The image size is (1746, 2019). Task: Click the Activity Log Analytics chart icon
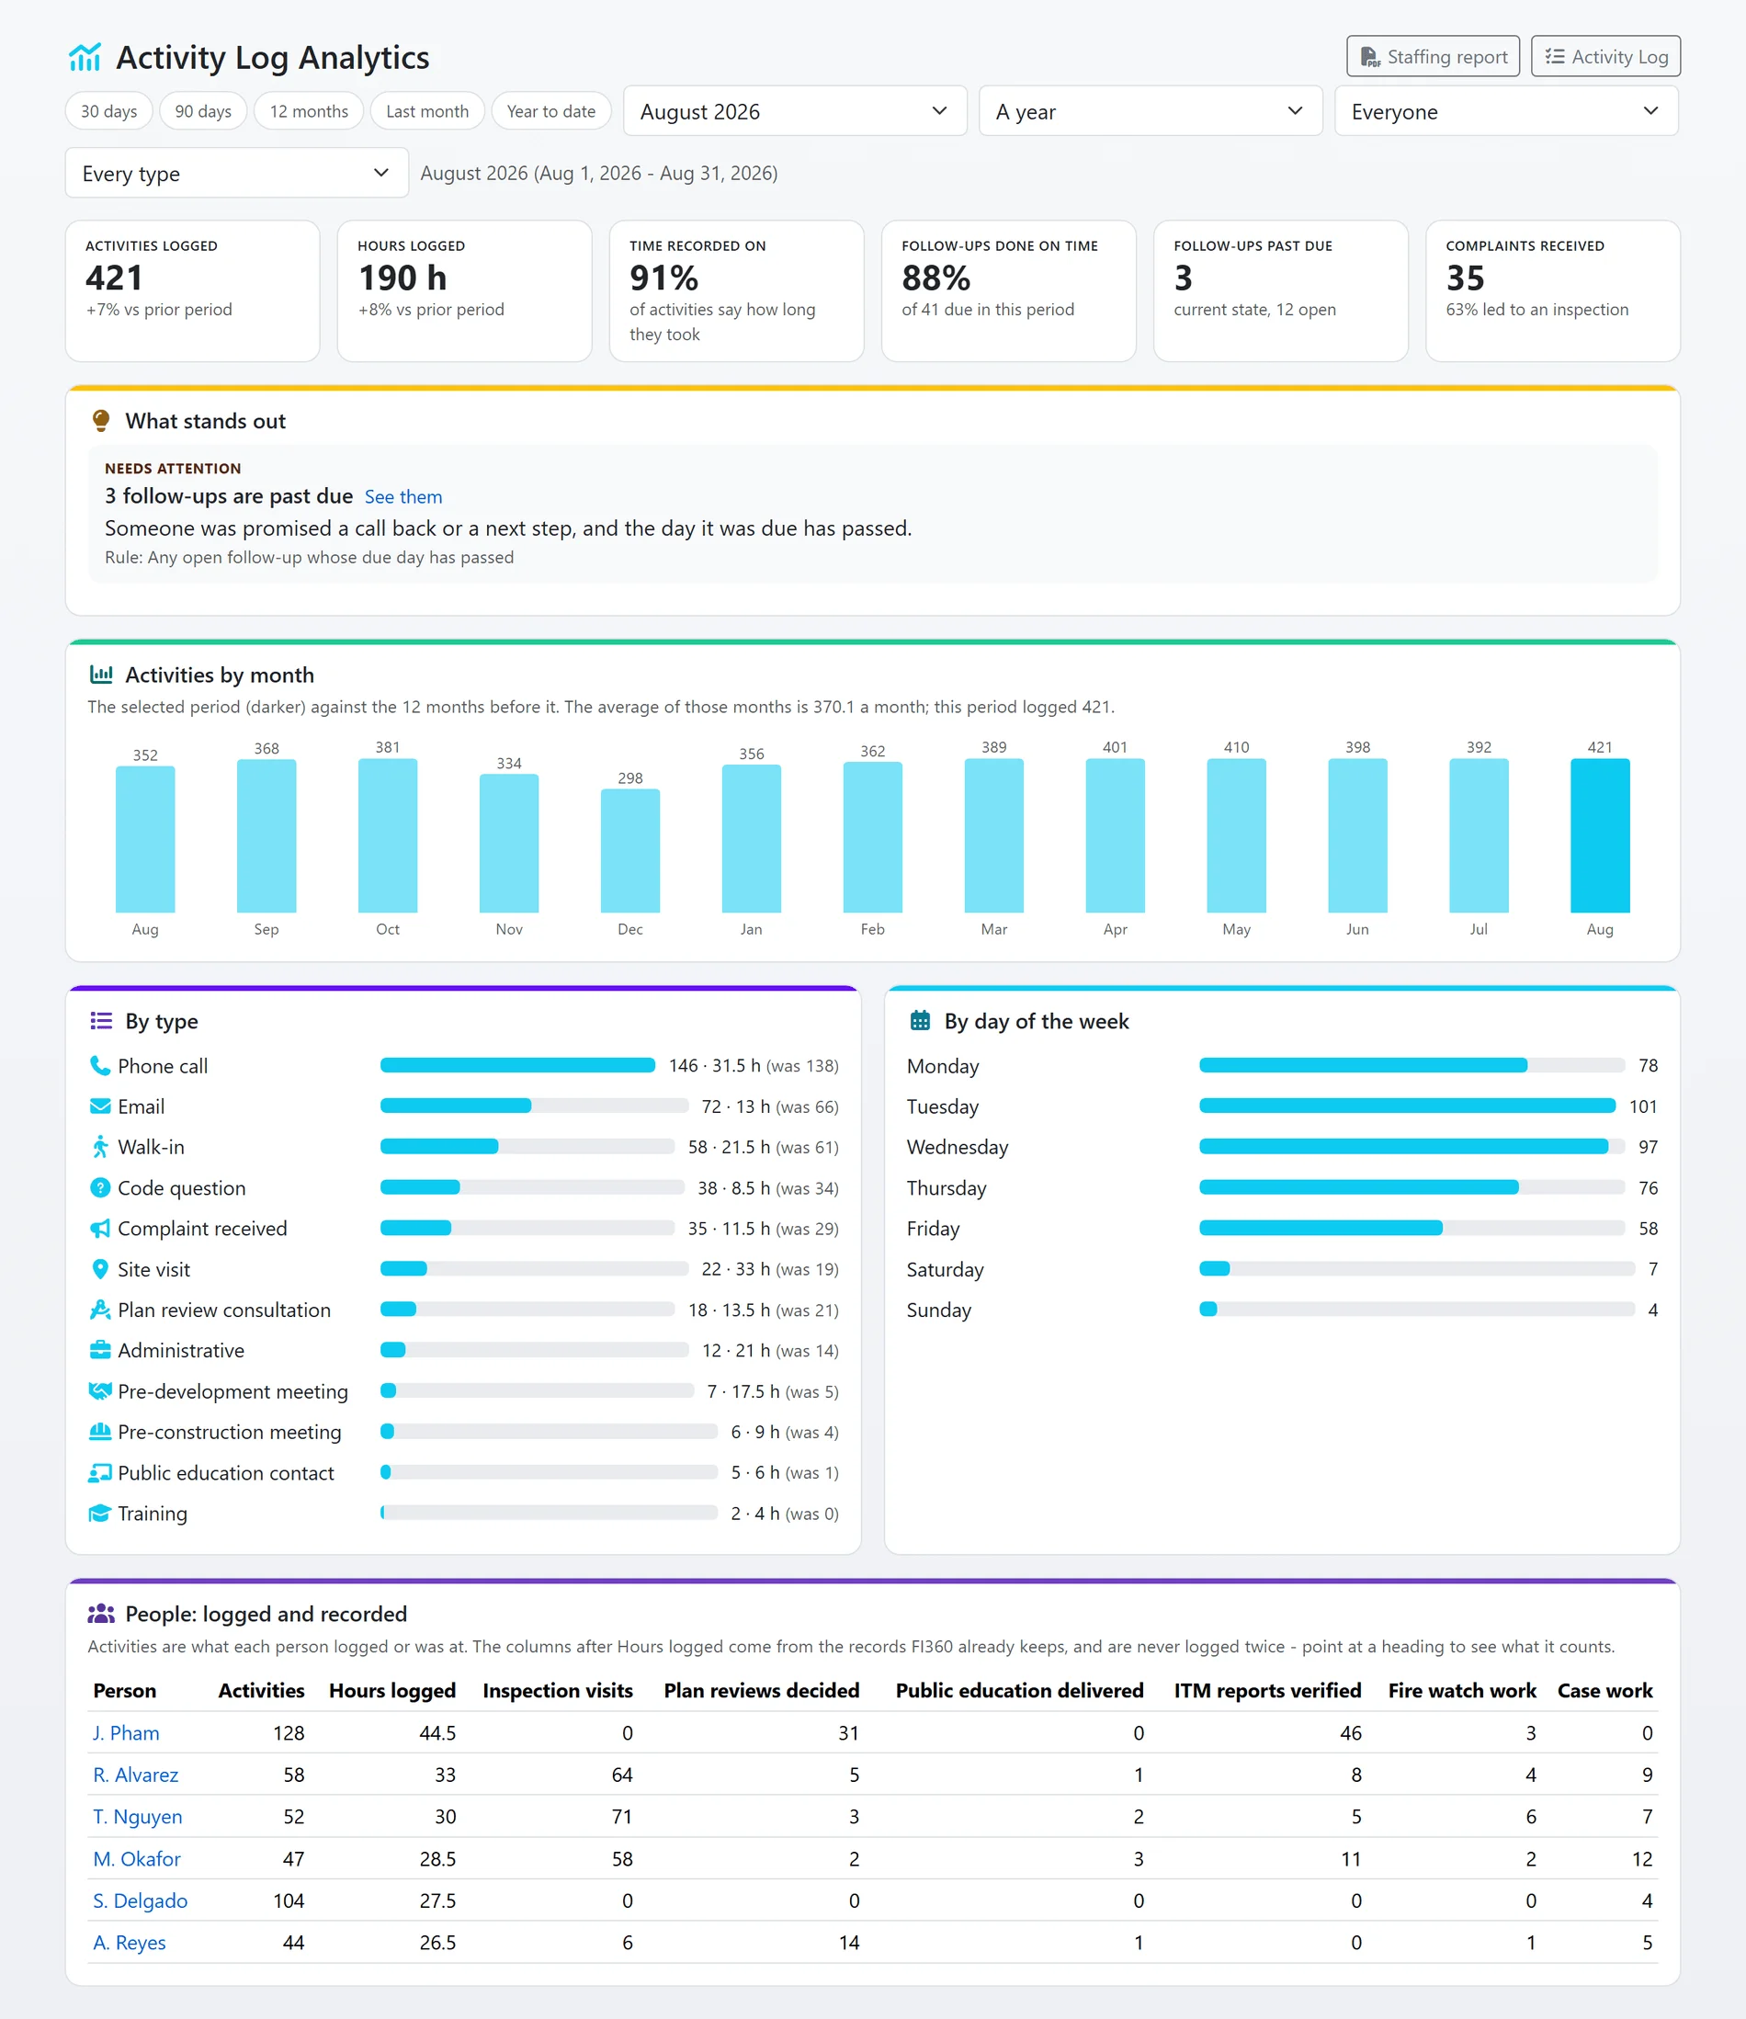85,58
